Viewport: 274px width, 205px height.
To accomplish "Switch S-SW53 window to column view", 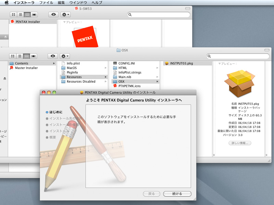I will (x=27, y=15).
